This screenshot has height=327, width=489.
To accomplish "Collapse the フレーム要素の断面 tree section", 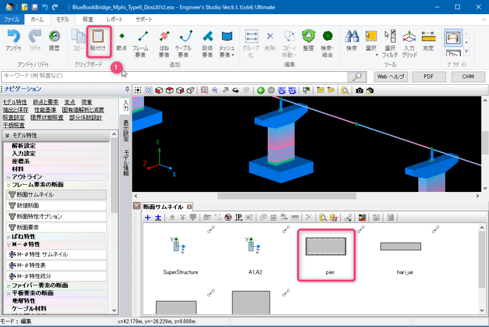I will pos(9,185).
